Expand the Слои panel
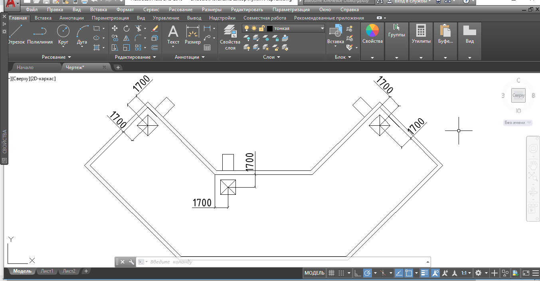 [x=272, y=57]
